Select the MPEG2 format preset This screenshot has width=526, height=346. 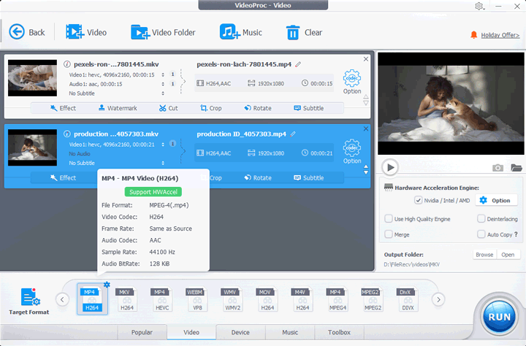click(373, 299)
